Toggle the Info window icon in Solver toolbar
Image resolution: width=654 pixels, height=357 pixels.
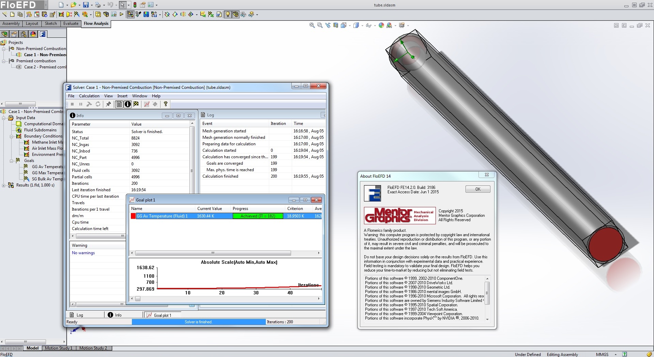(127, 104)
